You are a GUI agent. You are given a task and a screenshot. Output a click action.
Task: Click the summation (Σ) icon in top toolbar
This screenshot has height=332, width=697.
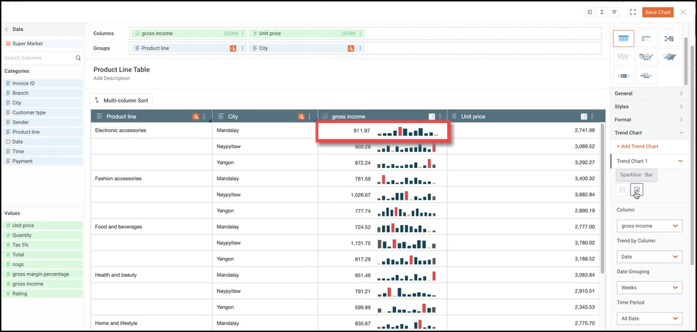[x=602, y=12]
